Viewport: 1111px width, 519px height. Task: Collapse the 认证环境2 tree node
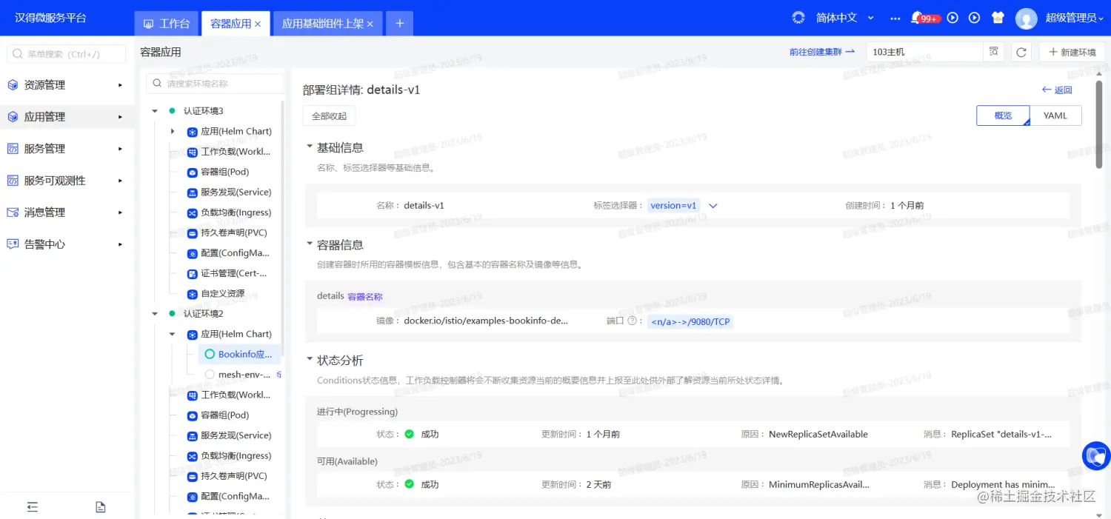[155, 314]
